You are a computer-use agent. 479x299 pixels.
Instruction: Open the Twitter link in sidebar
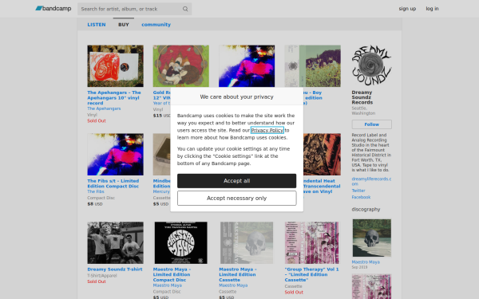click(358, 191)
